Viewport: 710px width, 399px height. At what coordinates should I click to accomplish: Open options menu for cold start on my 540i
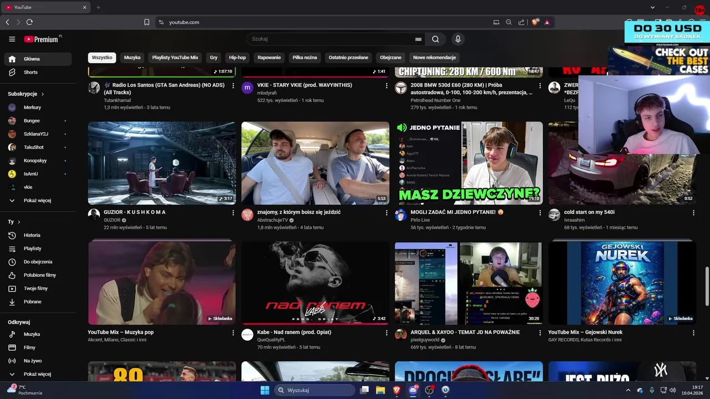[693, 212]
